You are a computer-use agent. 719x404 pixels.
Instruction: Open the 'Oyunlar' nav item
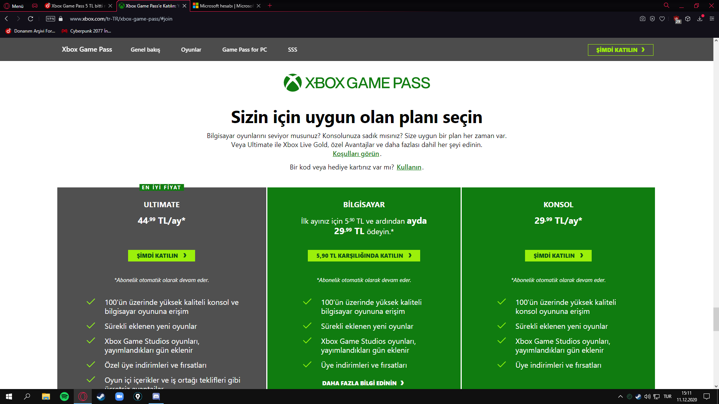(x=191, y=50)
